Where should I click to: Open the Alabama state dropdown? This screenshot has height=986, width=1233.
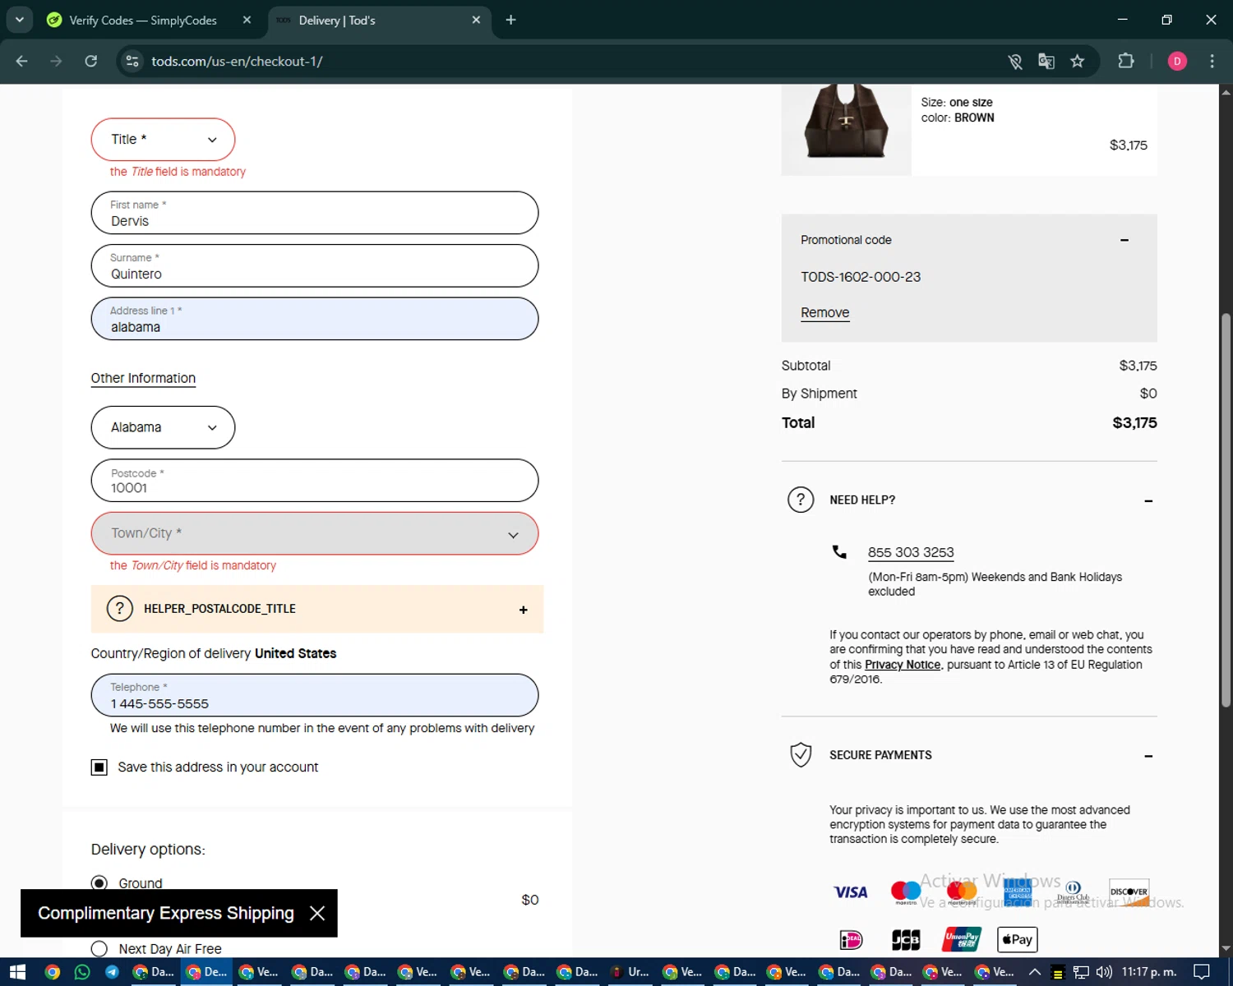163,427
